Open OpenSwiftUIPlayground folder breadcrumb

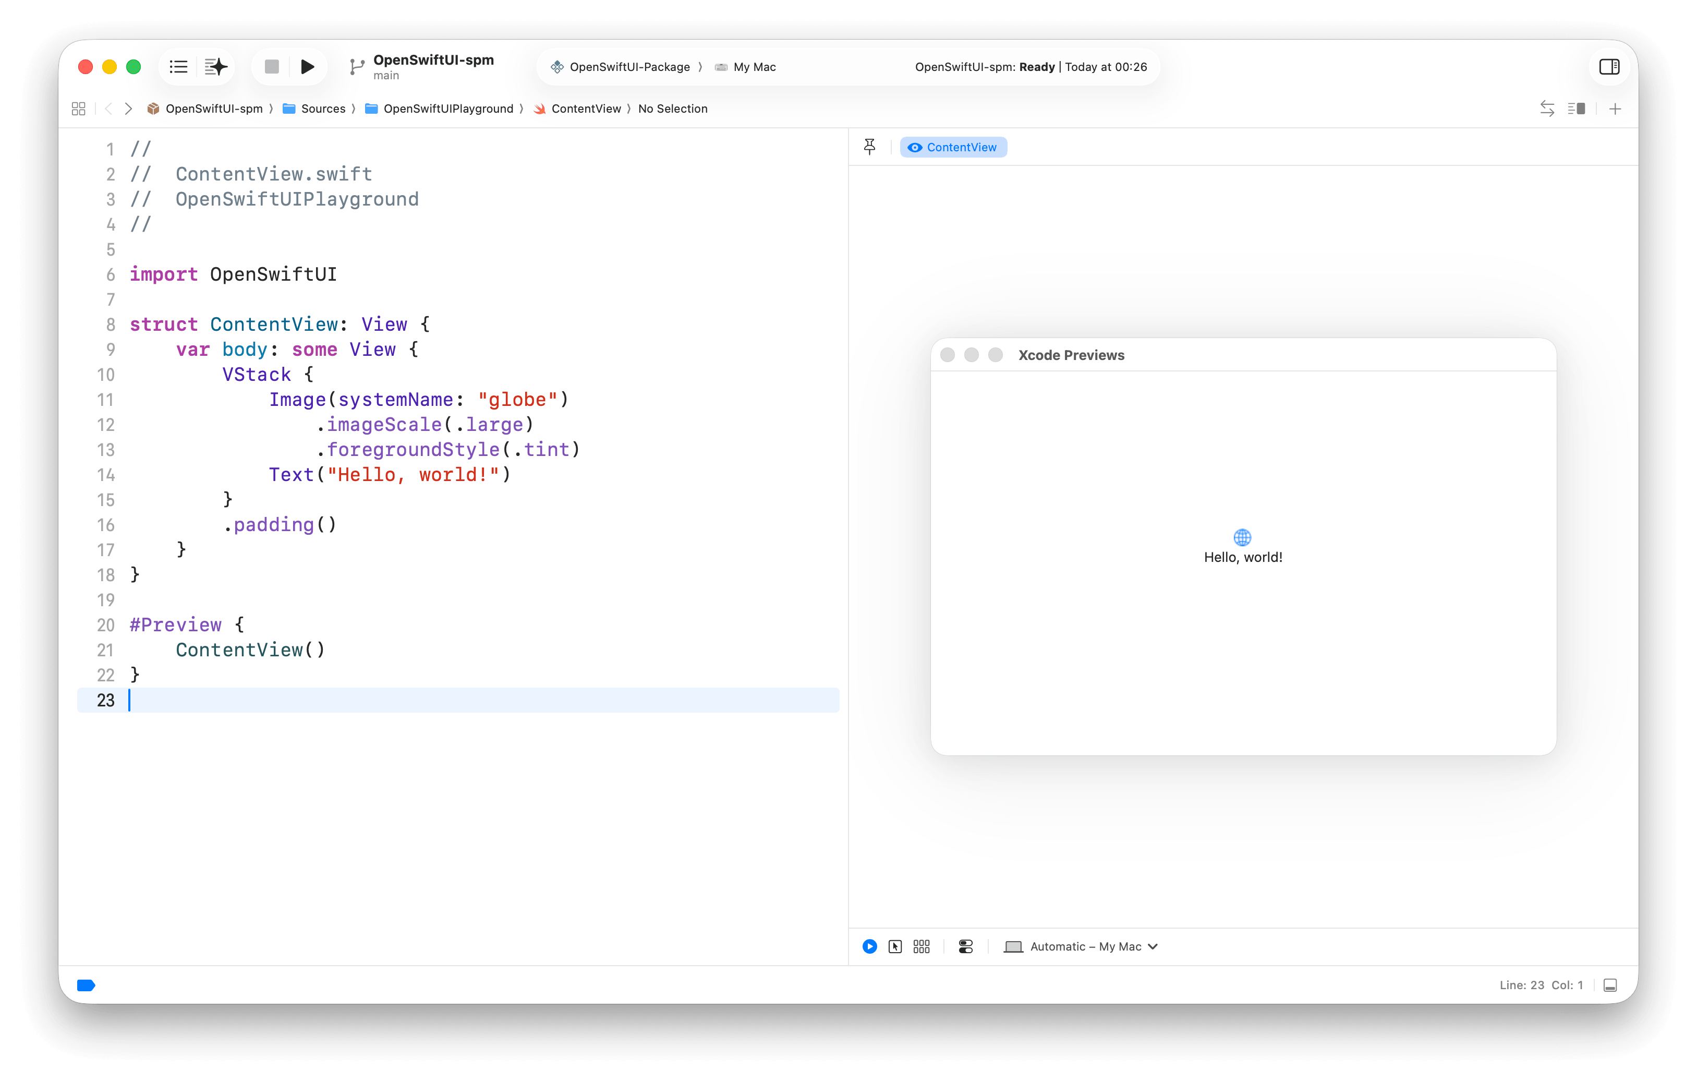pos(440,109)
